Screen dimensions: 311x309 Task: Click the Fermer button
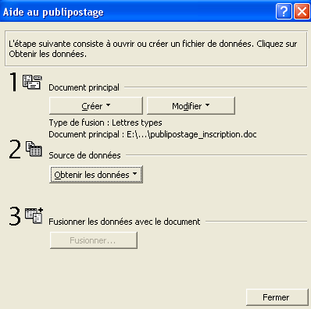coord(277,297)
